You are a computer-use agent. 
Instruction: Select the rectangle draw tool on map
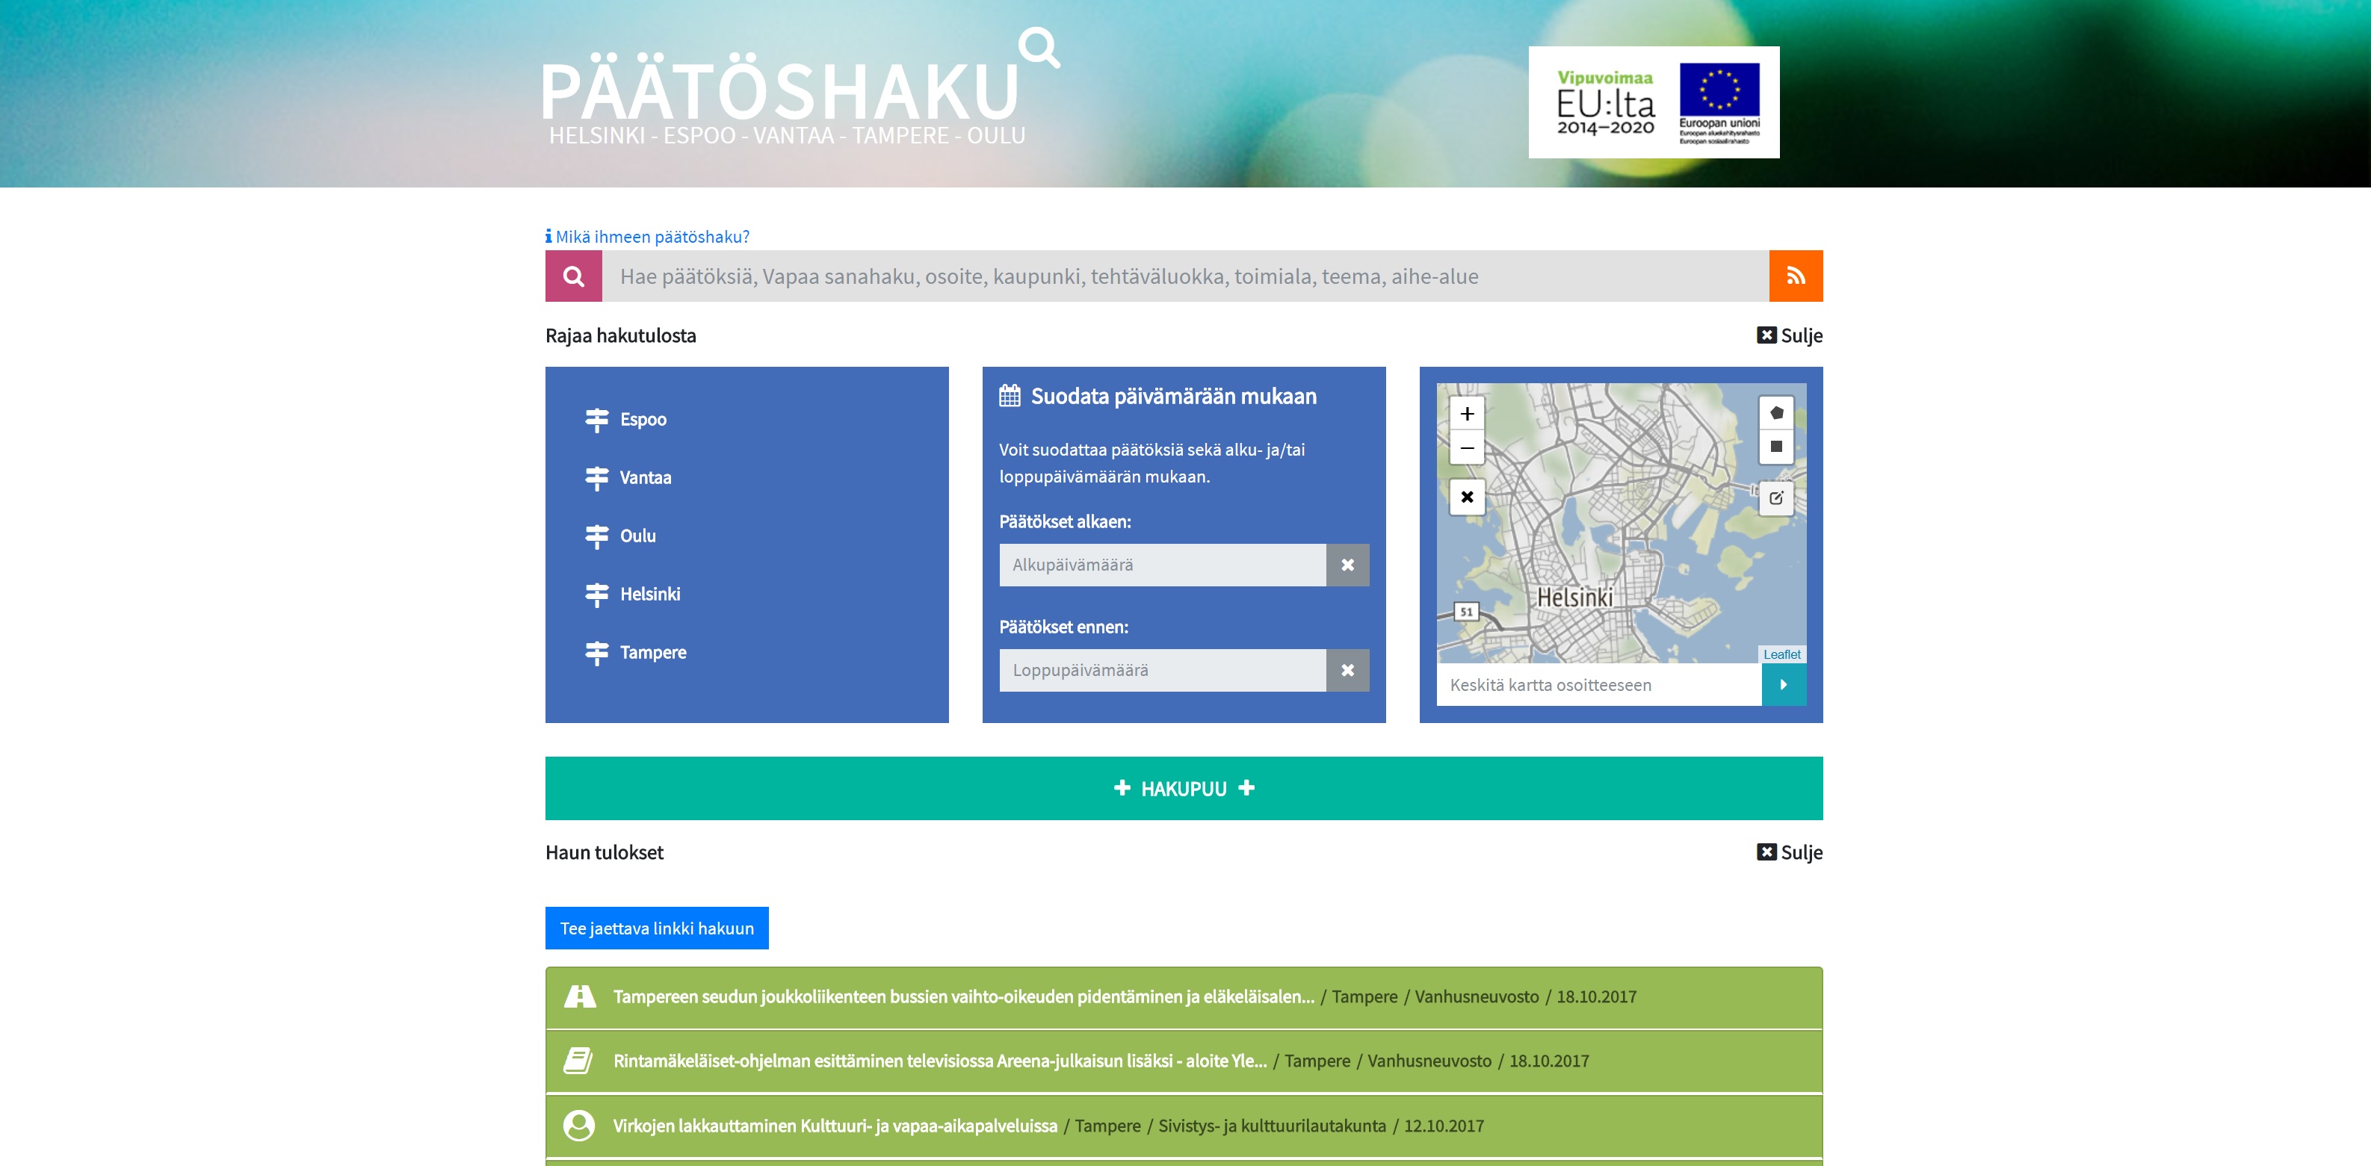tap(1776, 447)
